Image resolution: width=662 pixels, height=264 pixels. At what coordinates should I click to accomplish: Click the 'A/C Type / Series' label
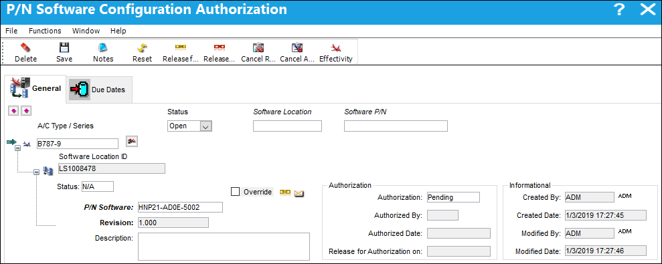(66, 126)
